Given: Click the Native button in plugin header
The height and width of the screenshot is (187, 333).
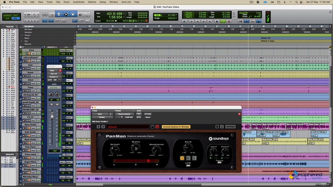Looking at the screenshot, I should tap(148, 117).
